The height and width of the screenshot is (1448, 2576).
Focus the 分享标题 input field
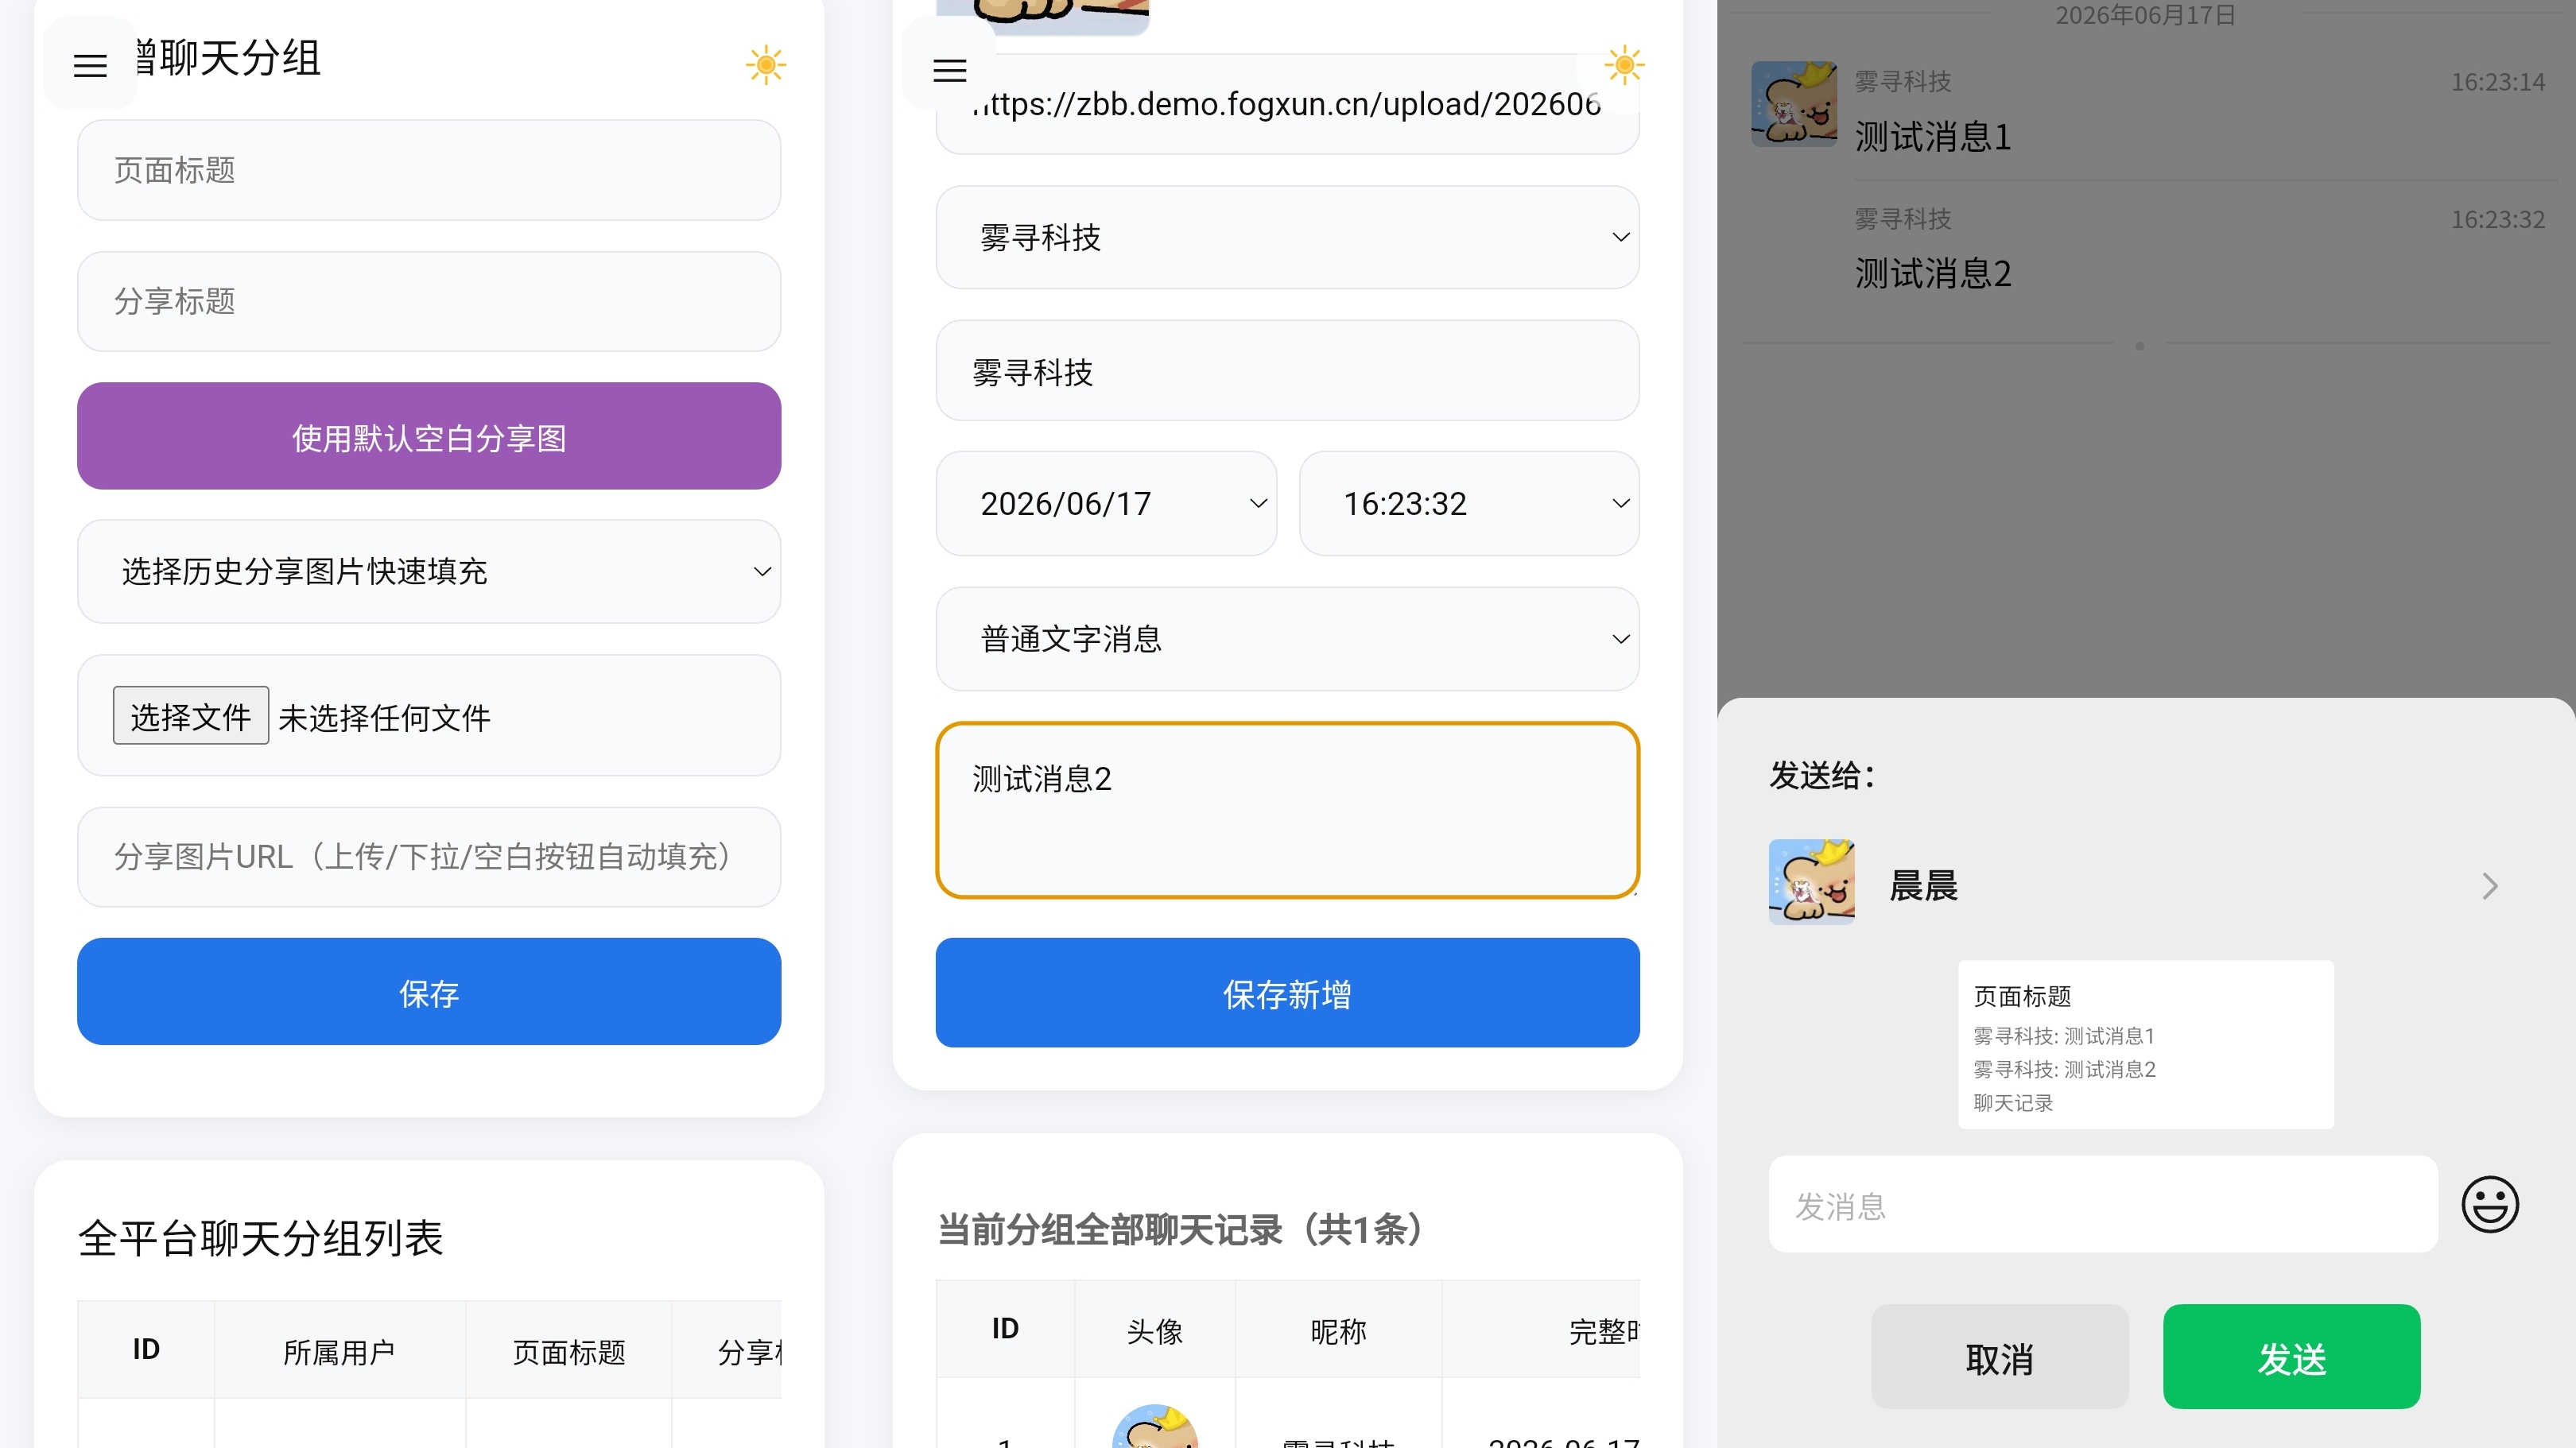[429, 300]
